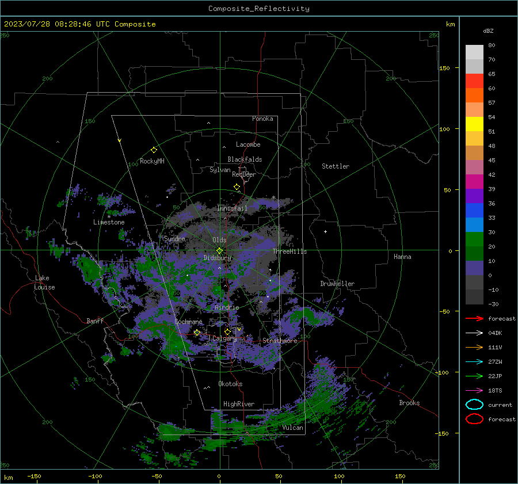Click the Blackfalds city label
The height and width of the screenshot is (484, 518).
tap(245, 159)
